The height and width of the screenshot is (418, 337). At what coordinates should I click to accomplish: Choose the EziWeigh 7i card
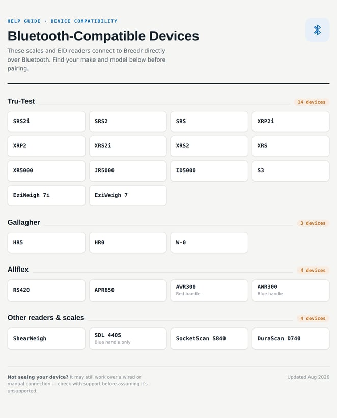click(46, 195)
